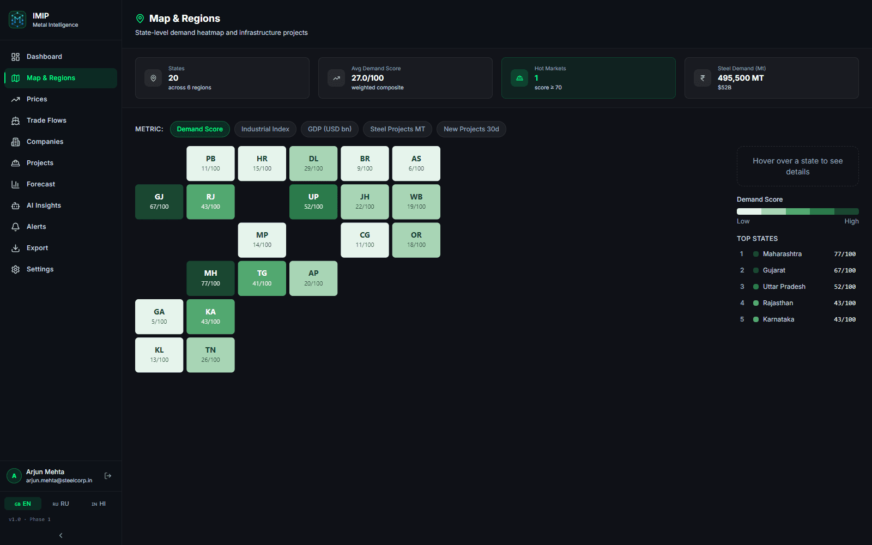This screenshot has height=545, width=872.
Task: Click the Prices trend icon
Action: [x=15, y=99]
